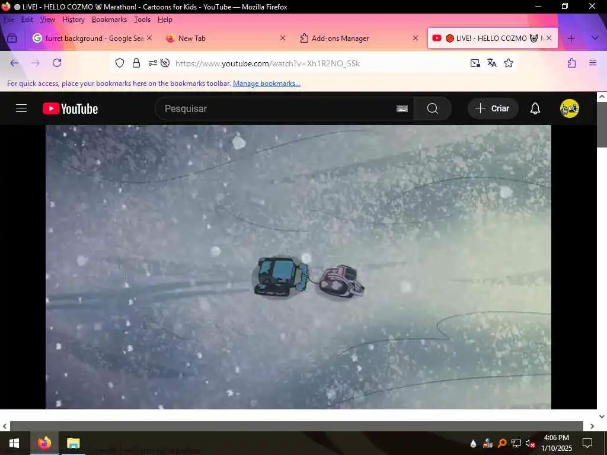
Task: Open the Help menu
Action: click(165, 20)
